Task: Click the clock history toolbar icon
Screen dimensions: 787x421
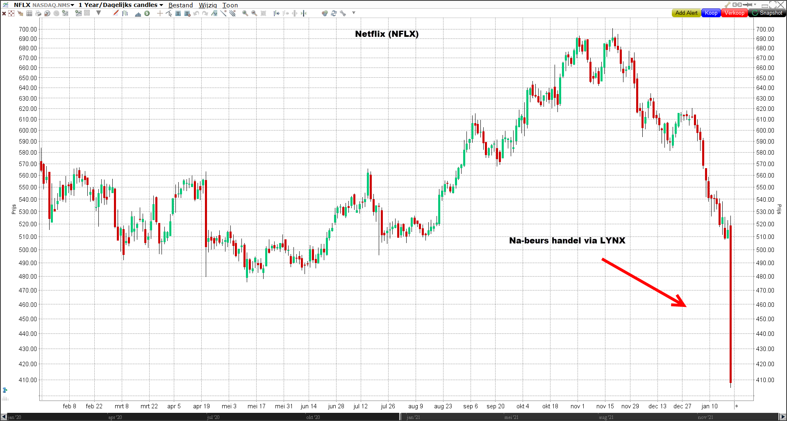Action: pyautogui.click(x=47, y=13)
